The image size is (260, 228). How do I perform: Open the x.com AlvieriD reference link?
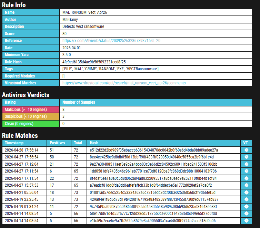click(x=111, y=41)
